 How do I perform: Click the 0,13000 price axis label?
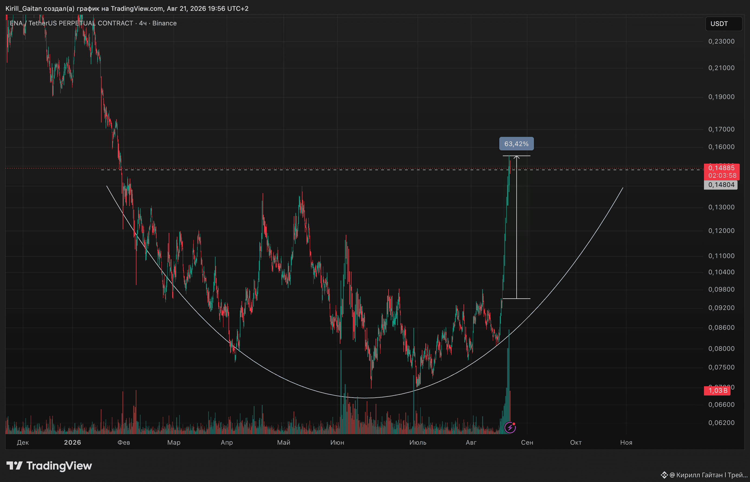(x=722, y=207)
